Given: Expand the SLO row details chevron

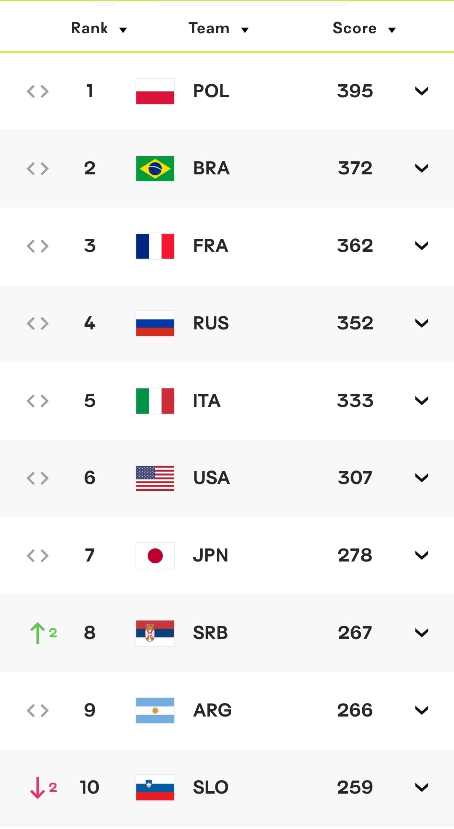Looking at the screenshot, I should tap(422, 788).
